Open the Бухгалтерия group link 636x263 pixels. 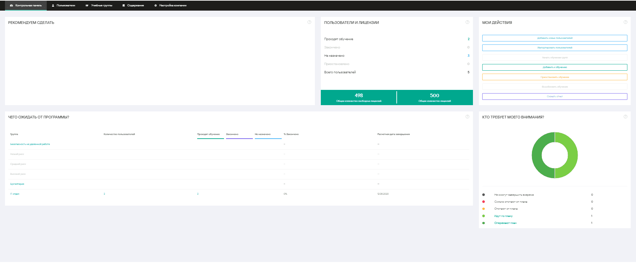17,184
